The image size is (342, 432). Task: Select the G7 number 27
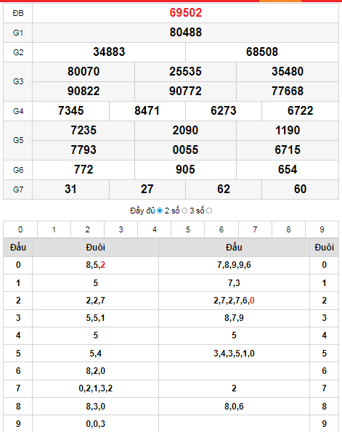(x=147, y=189)
